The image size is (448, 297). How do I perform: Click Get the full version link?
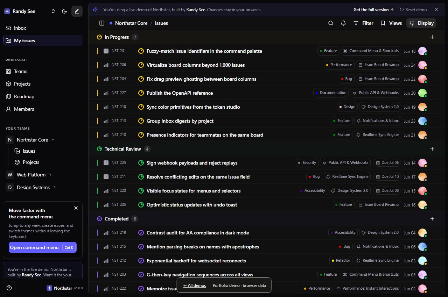coord(373,10)
